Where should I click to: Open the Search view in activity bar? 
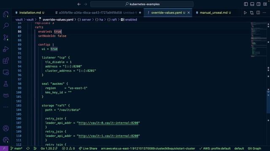click(x=6, y=26)
